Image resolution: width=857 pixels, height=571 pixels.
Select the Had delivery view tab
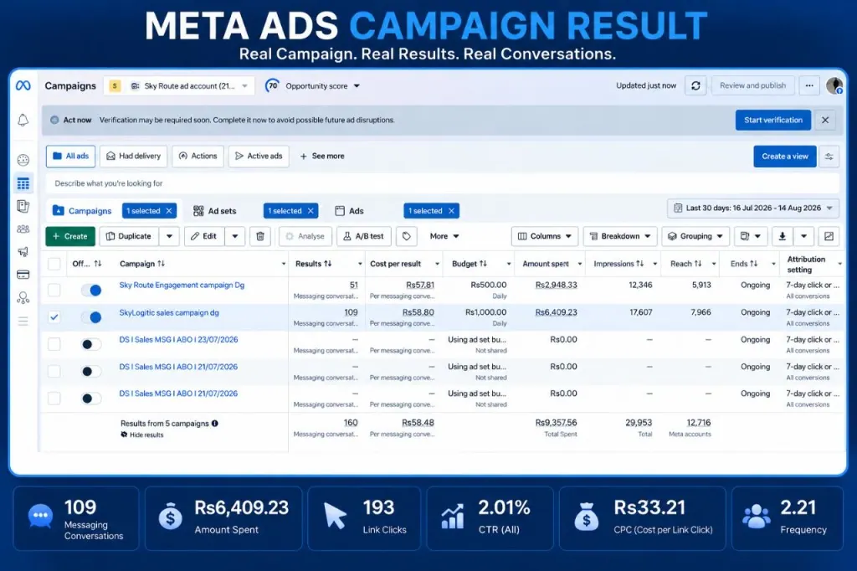pos(134,157)
